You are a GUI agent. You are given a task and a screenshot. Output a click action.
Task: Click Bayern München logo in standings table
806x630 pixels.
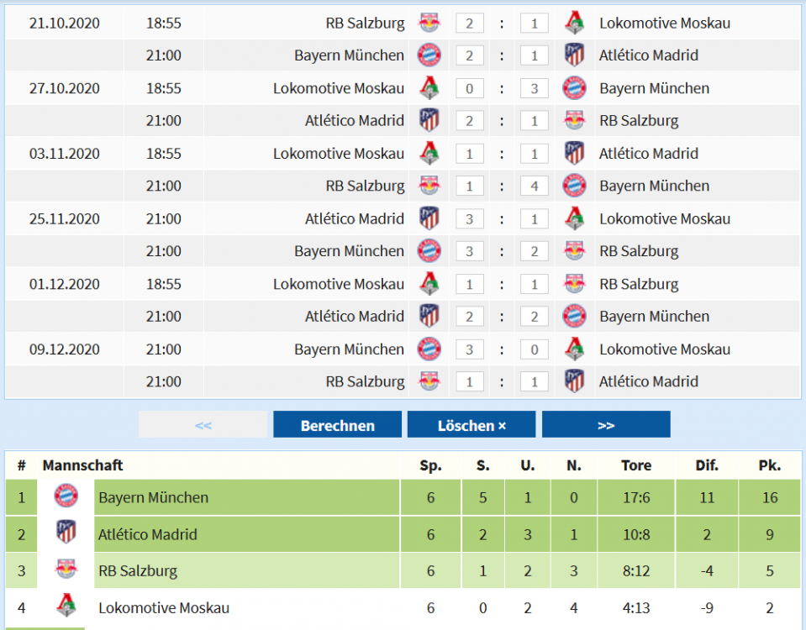66,497
